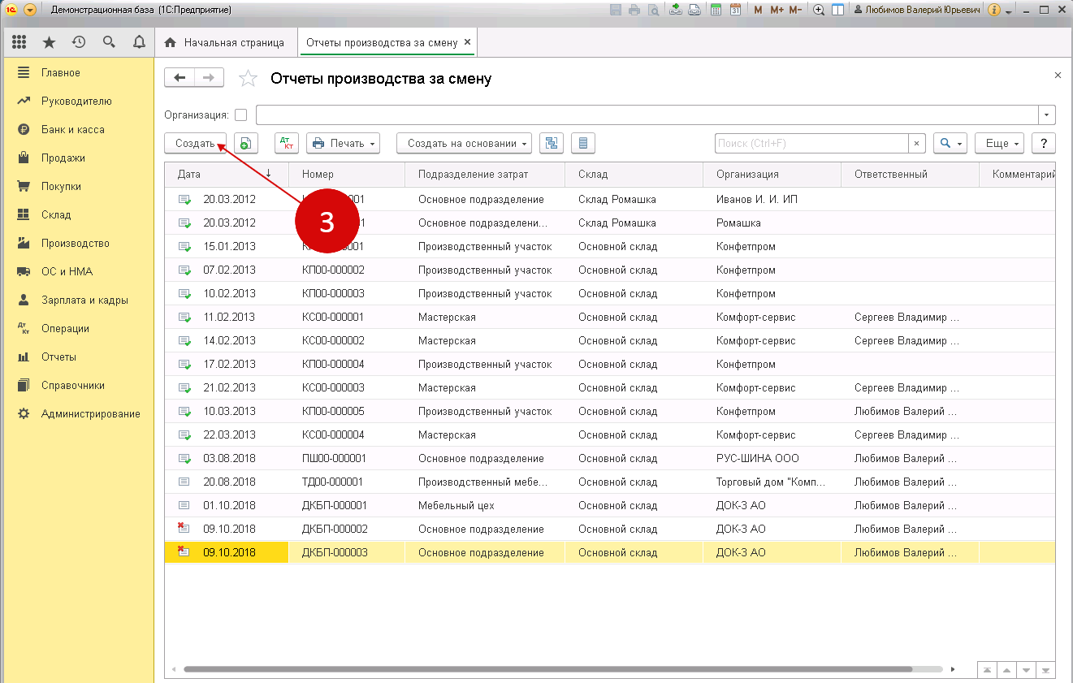Add this page to favorites star outline
This screenshot has width=1073, height=683.
[x=248, y=79]
